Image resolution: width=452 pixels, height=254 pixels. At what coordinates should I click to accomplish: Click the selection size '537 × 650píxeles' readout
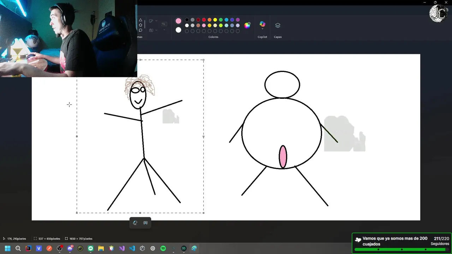point(49,239)
